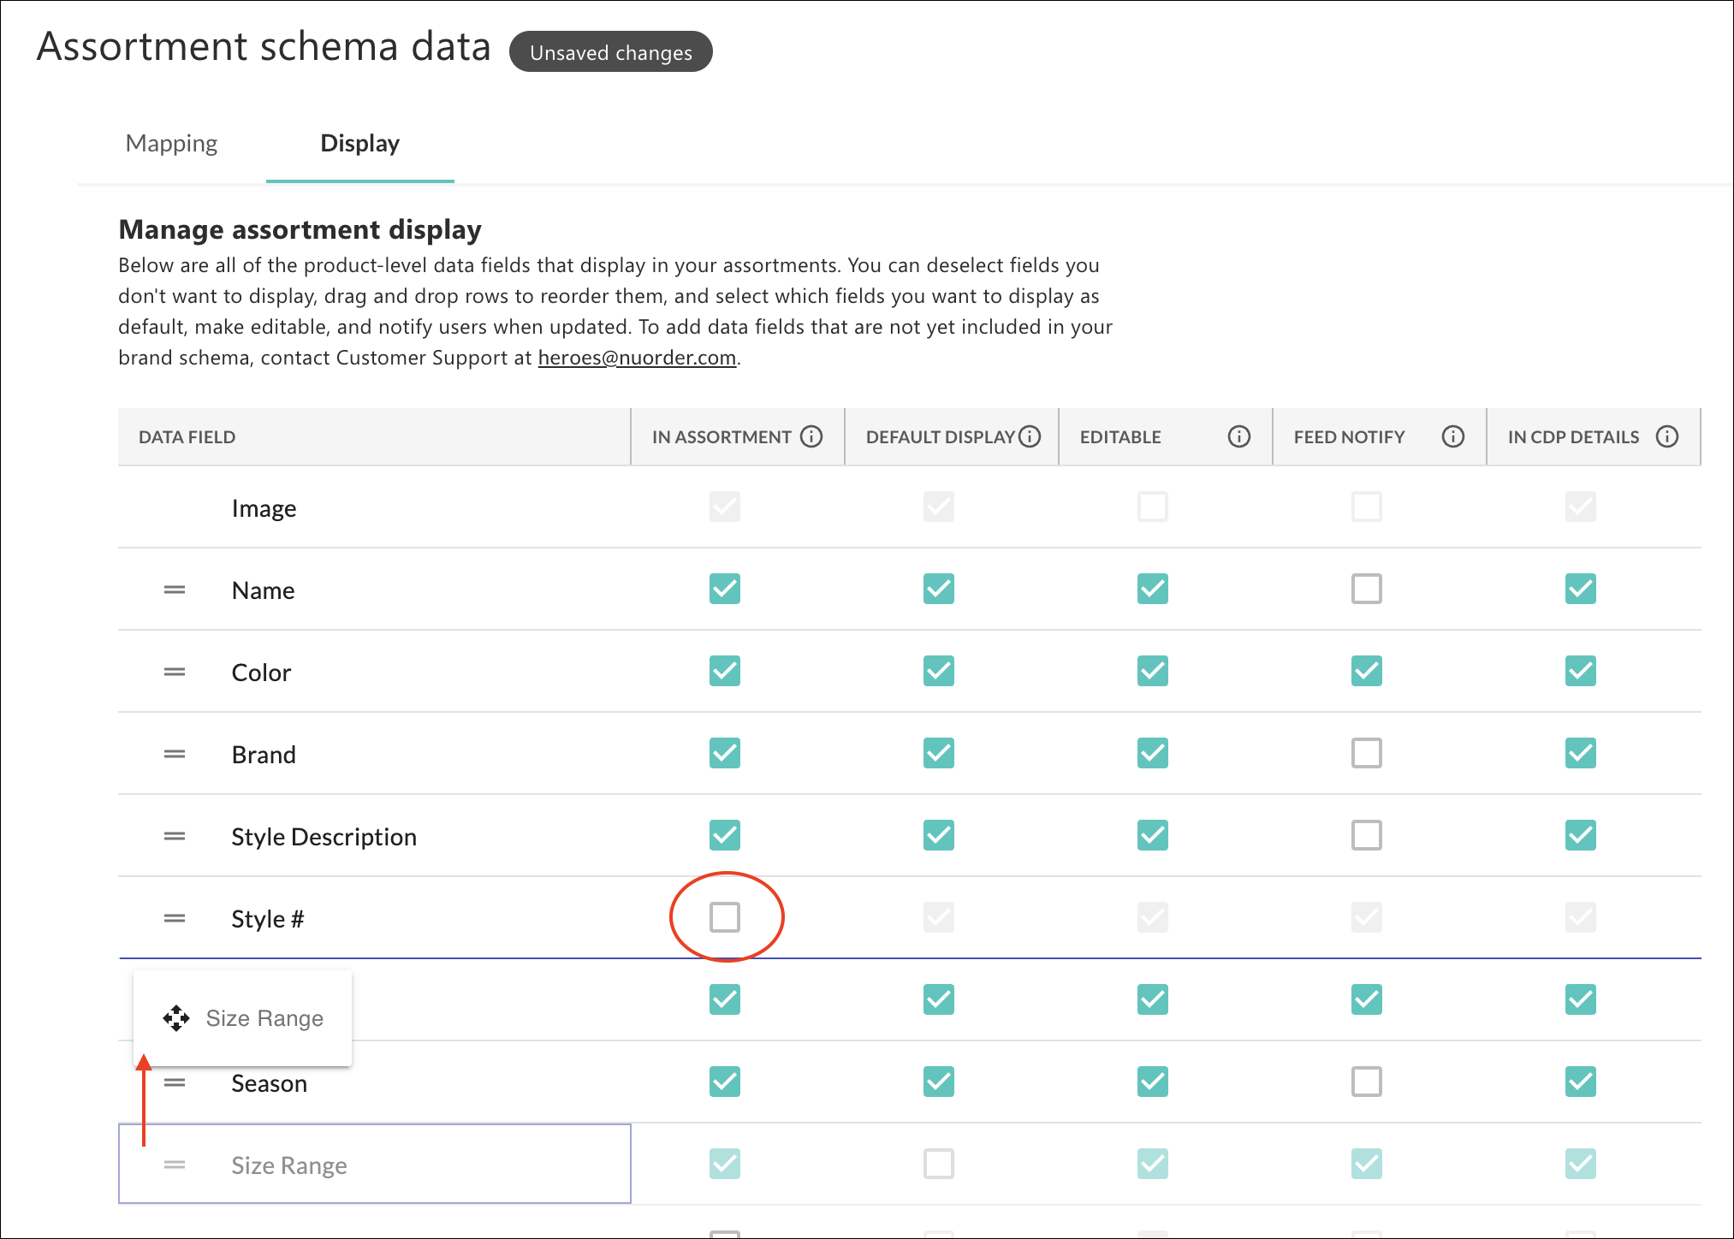The height and width of the screenshot is (1239, 1734).
Task: Switch to the Mapping tab
Action: pos(171,144)
